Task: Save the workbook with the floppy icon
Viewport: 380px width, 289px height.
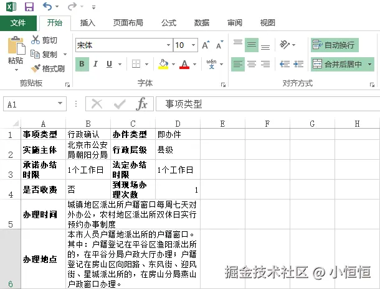Action: (x=29, y=7)
